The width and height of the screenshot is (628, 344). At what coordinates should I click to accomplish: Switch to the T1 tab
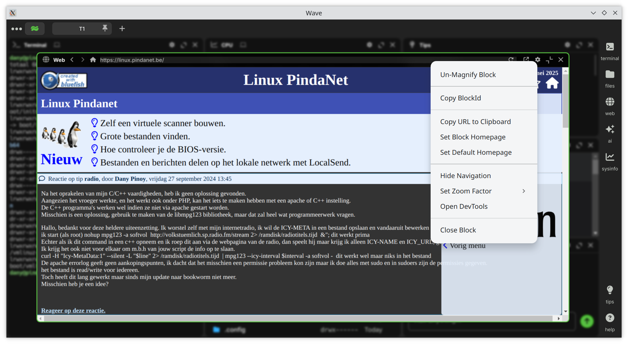tap(82, 29)
